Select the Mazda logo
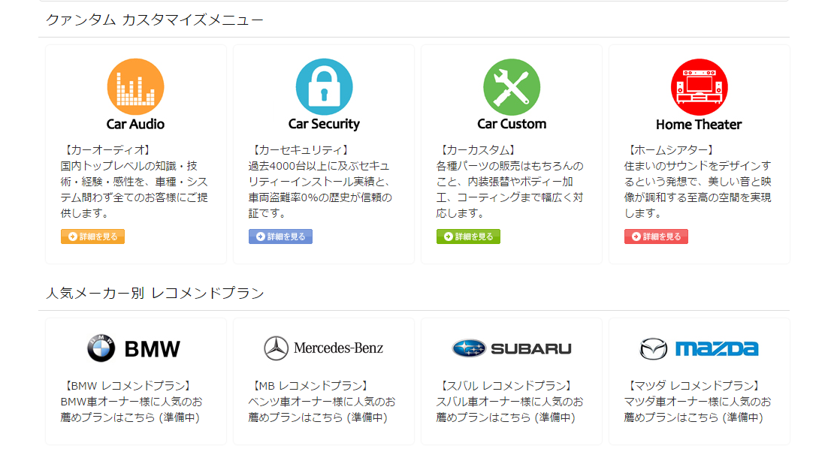 [x=699, y=348]
